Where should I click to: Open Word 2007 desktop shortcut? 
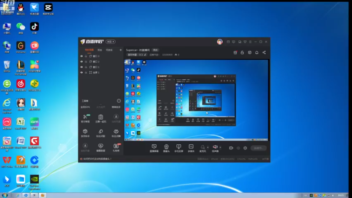pyautogui.click(x=21, y=143)
